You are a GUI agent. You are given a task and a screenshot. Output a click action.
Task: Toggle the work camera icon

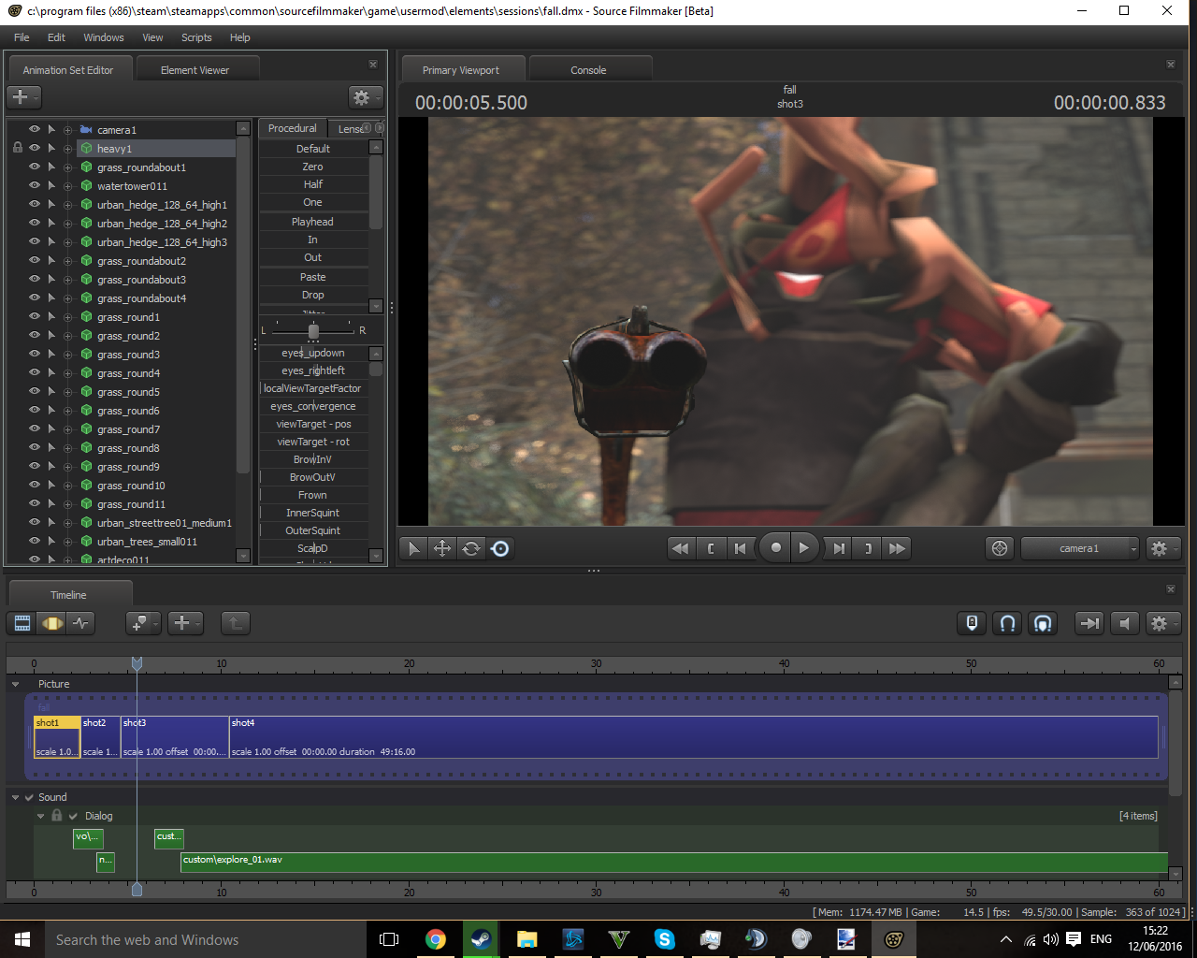click(x=1000, y=549)
